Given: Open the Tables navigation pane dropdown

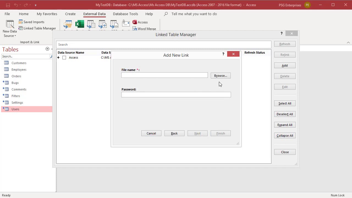Looking at the screenshot, I should 47,49.
